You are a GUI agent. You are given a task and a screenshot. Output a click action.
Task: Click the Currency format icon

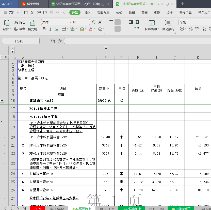(182, 29)
